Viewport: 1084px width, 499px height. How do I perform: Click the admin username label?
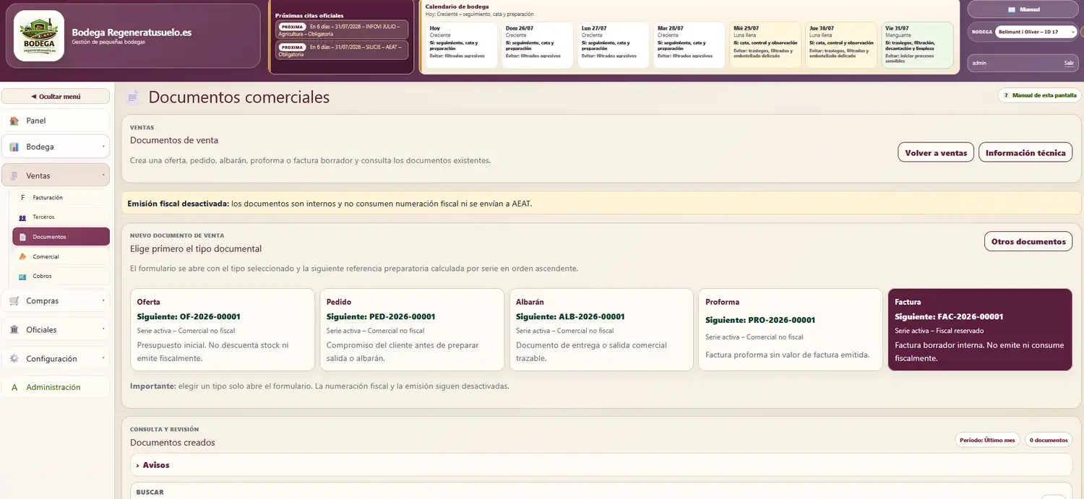(x=979, y=63)
